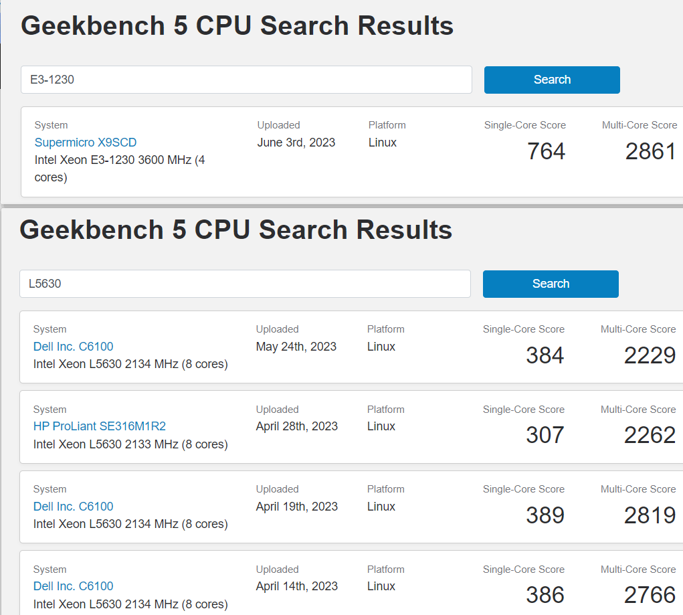This screenshot has width=683, height=615.
Task: Select the multi-core score 2229
Action: point(649,355)
